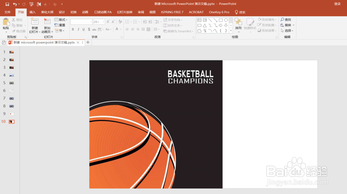Image resolution: width=347 pixels, height=194 pixels.
Task: Click the 搜索 tell-me search box
Action: pos(240,12)
